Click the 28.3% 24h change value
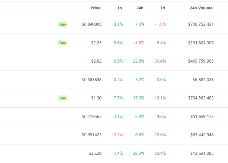The image size is (228, 163). 138,153
